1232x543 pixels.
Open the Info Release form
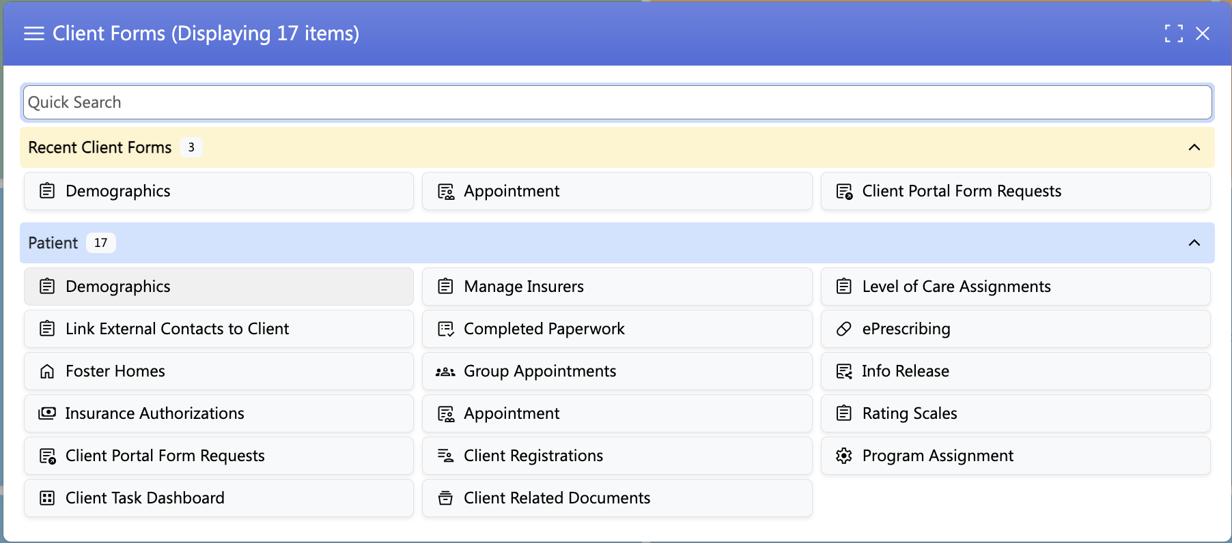[x=1016, y=371]
